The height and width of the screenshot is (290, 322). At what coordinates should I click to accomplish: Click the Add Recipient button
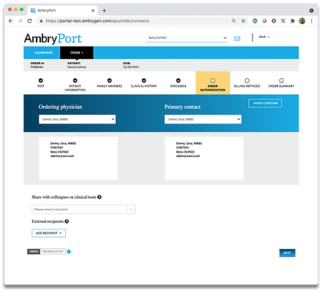(49, 233)
